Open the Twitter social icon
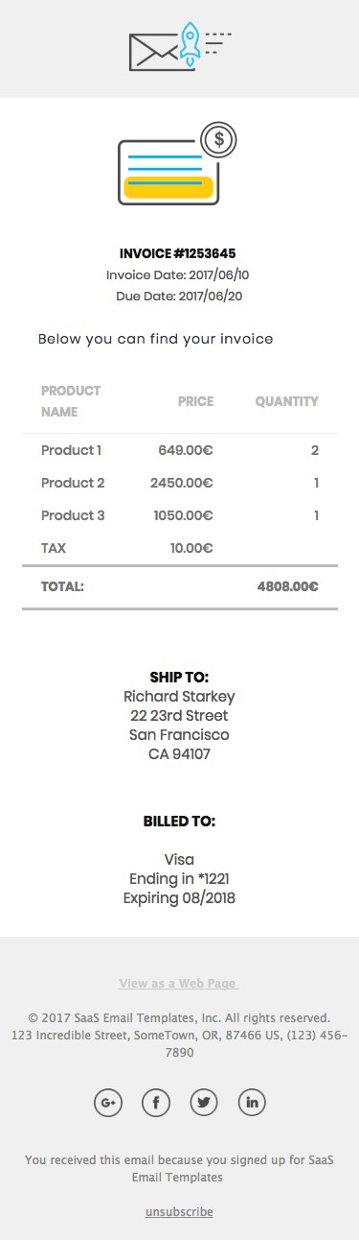 [204, 1102]
